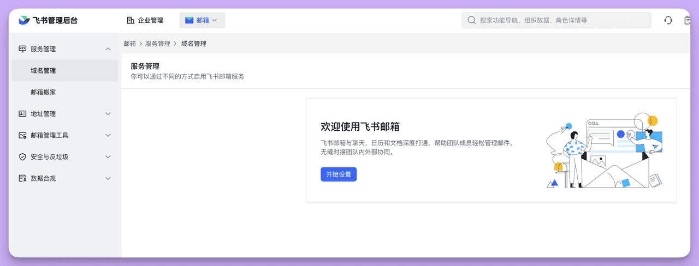Screen dimensions: 699x266
Task: Focus the search field for functions and roles
Action: click(x=556, y=20)
